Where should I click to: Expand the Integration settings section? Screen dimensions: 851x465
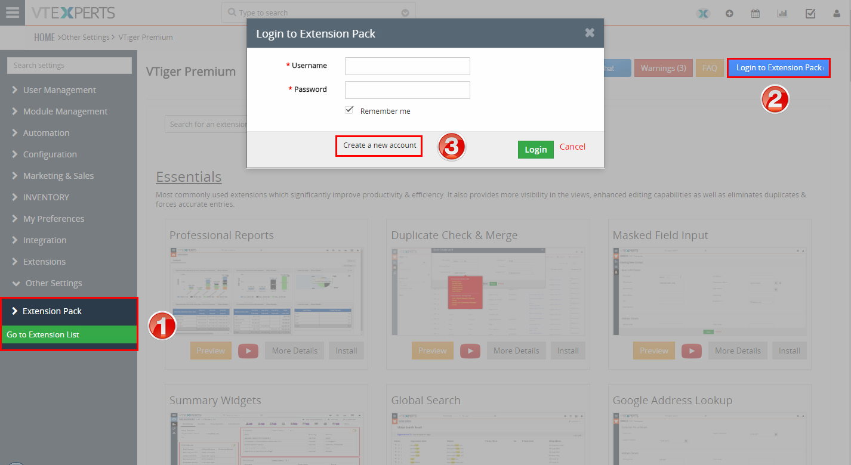click(x=39, y=240)
